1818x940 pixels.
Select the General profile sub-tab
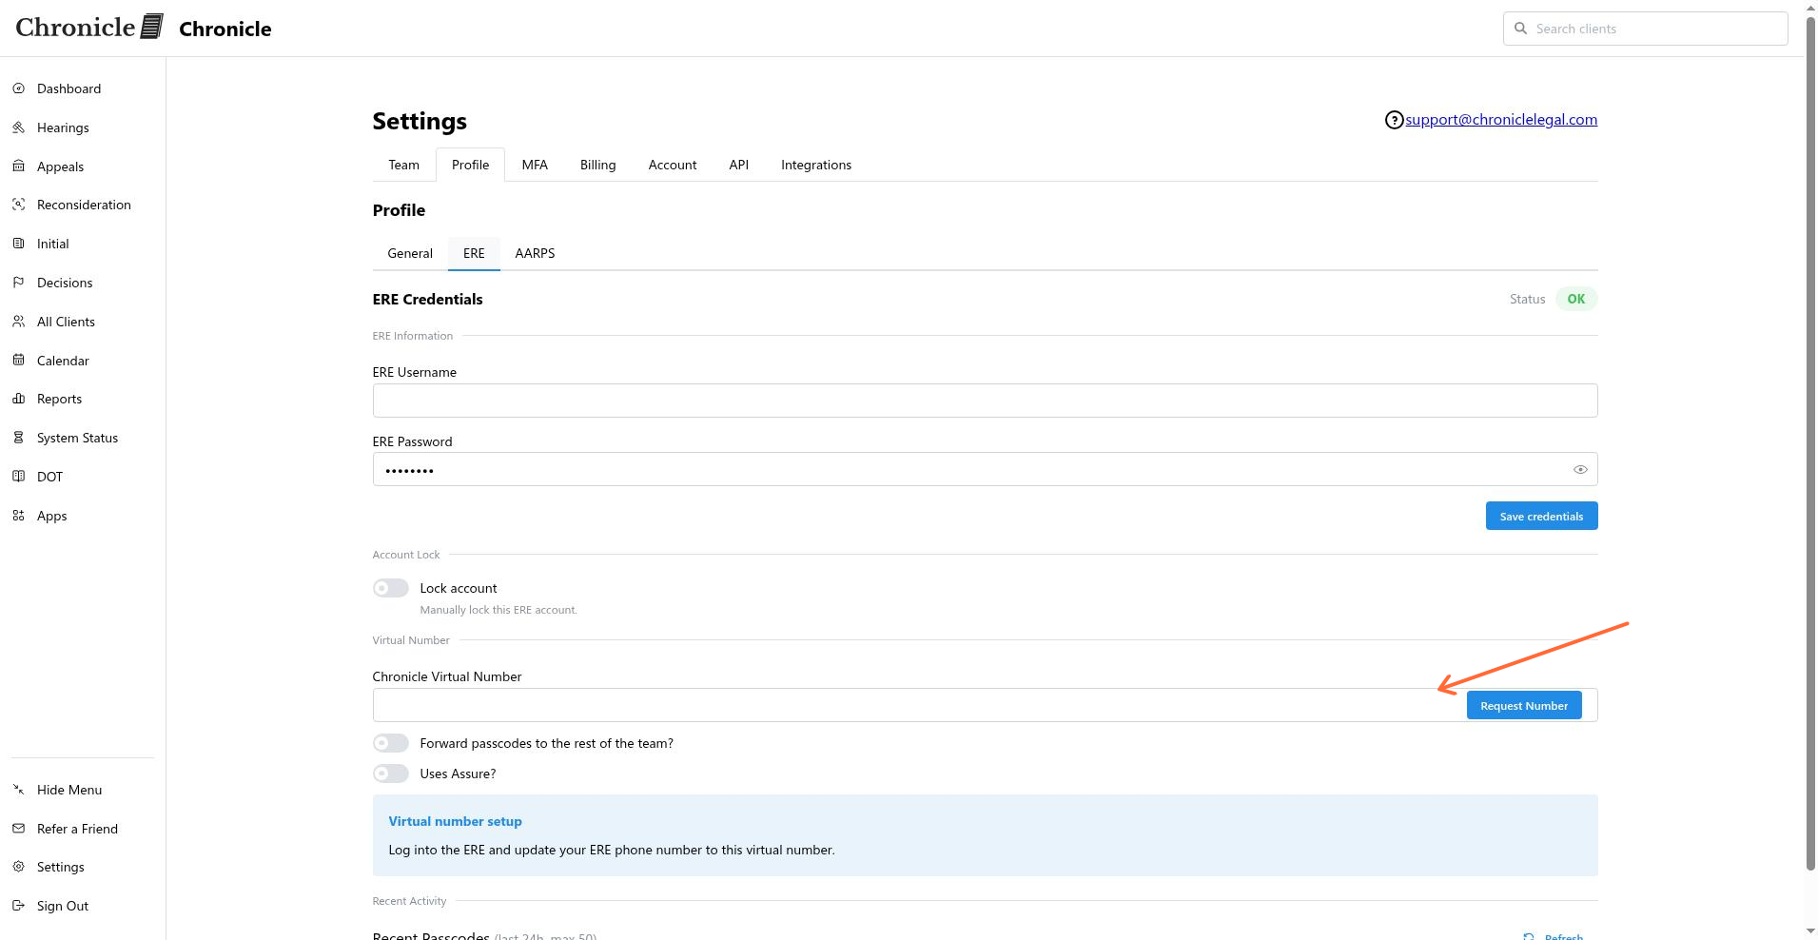410,253
